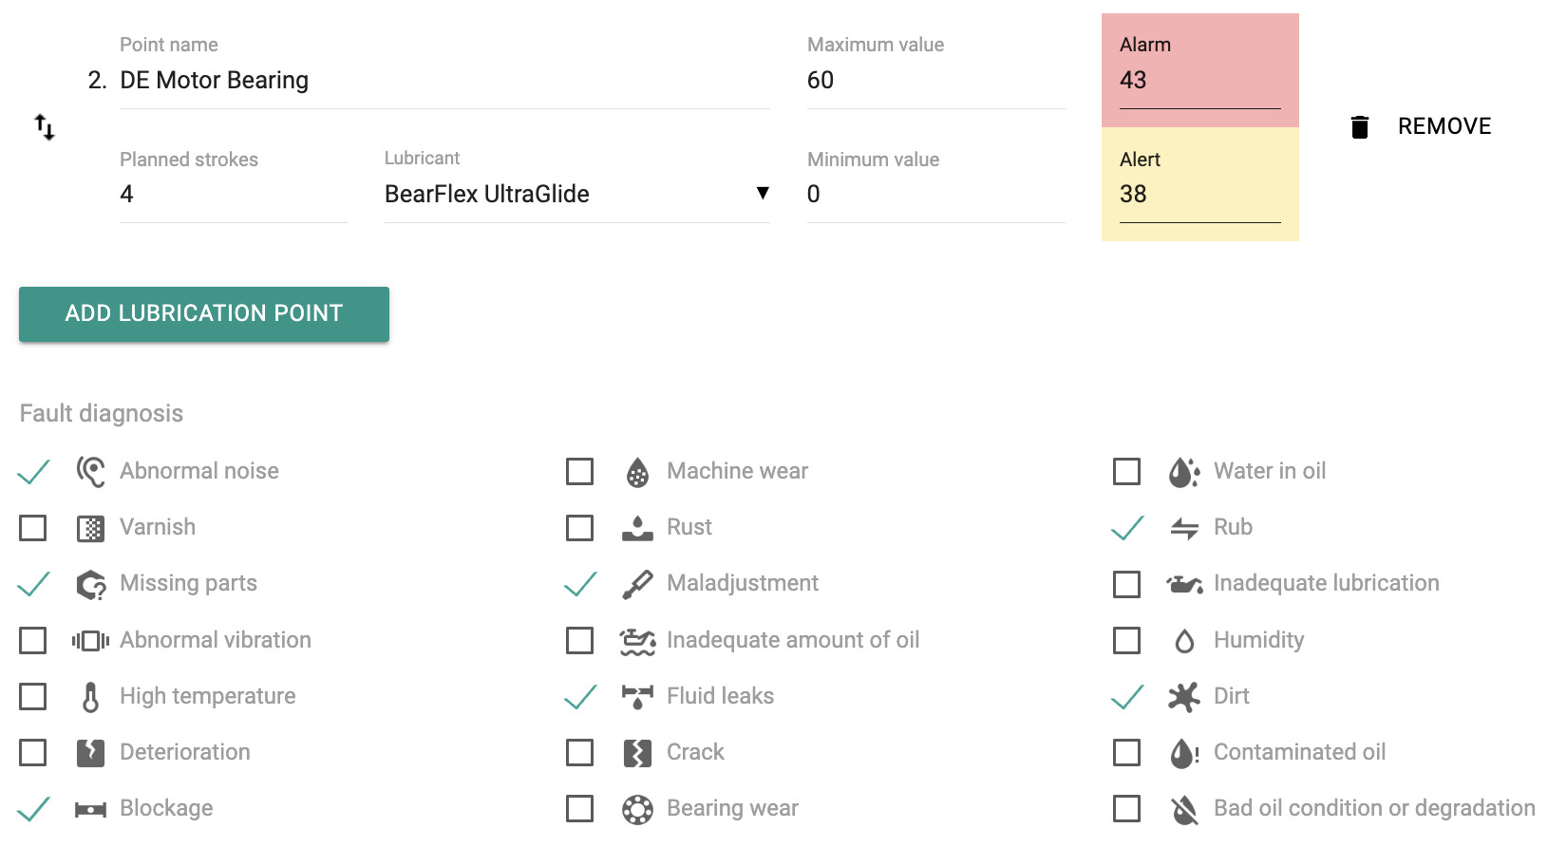Screen dimensions: 1548x866
Task: Click the High temperature thermometer icon
Action: (90, 697)
